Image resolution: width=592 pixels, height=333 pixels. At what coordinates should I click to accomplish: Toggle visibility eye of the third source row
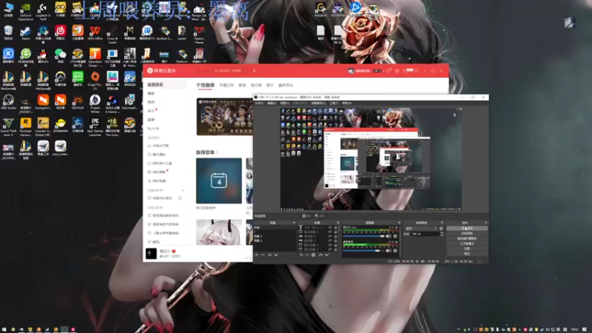click(x=330, y=236)
